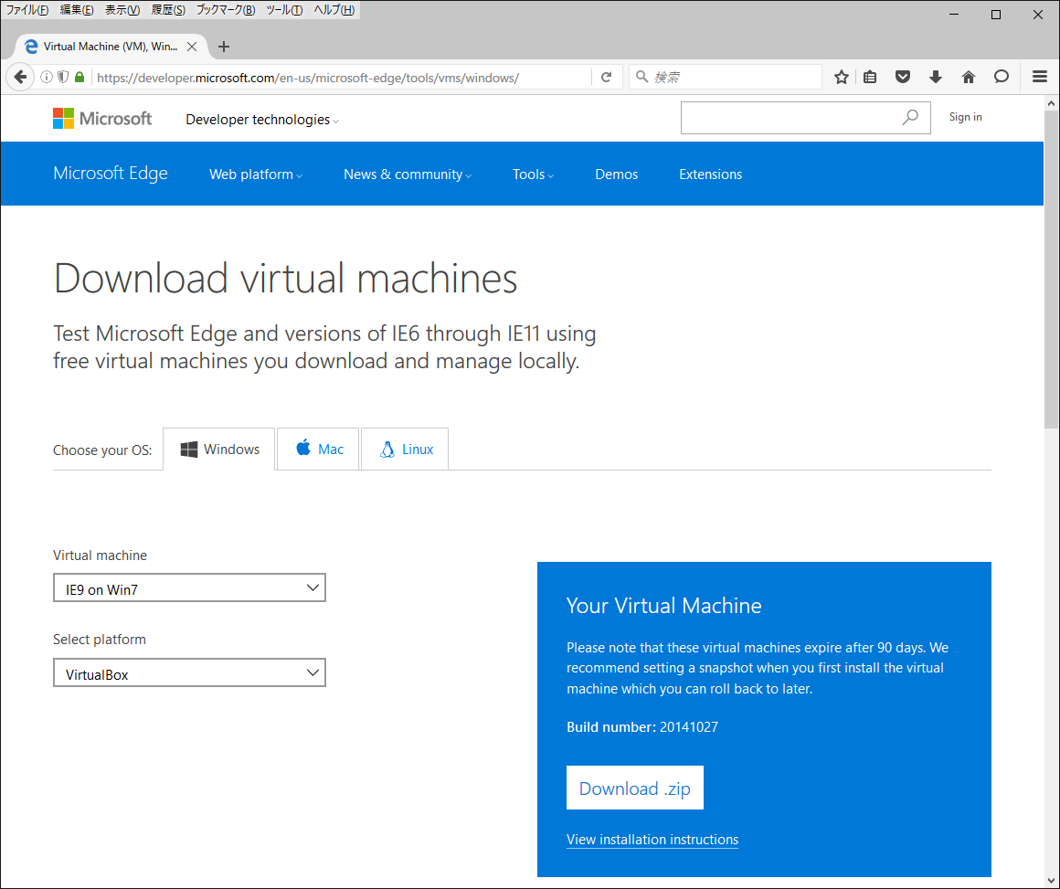1060x889 pixels.
Task: Maximize the browser window
Action: (x=996, y=15)
